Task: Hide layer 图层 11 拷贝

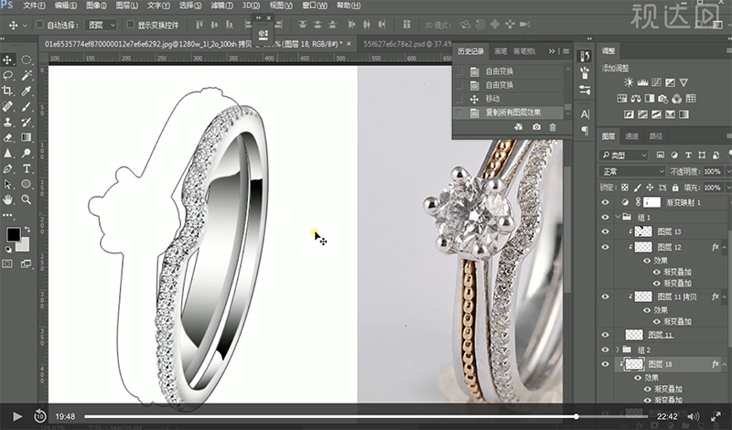Action: pyautogui.click(x=606, y=296)
